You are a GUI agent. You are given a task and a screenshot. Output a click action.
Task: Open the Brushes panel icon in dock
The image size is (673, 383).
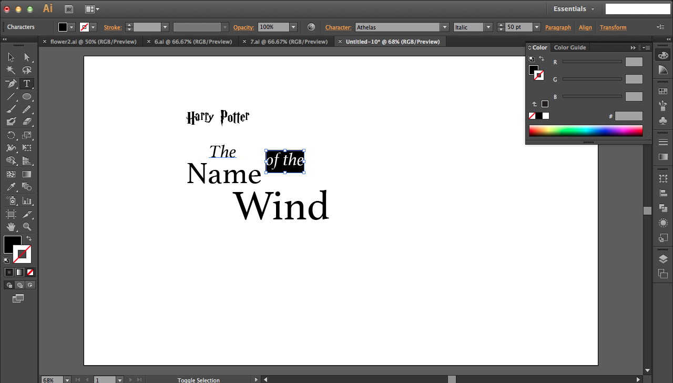point(663,106)
